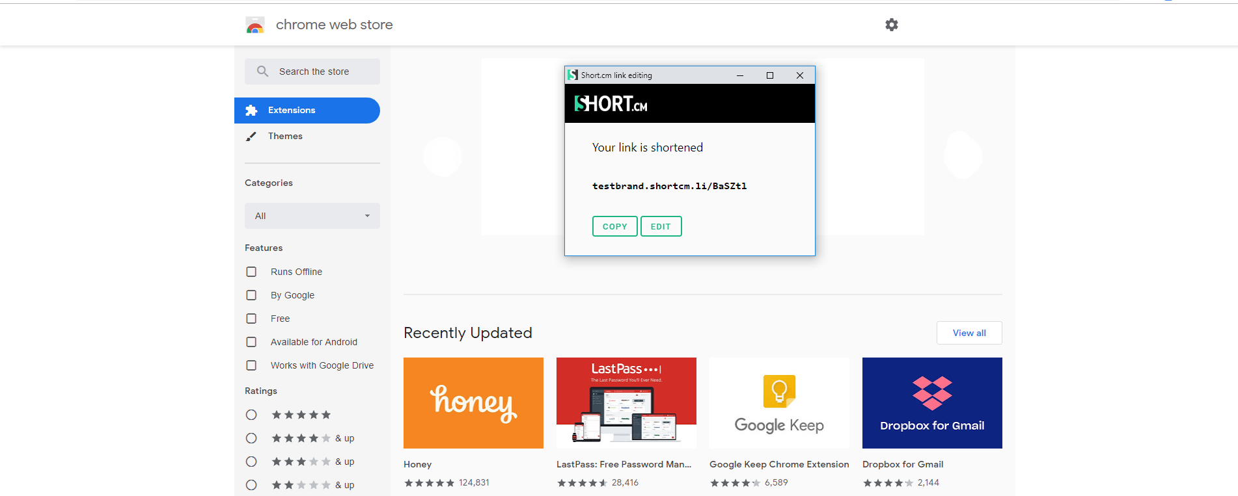The width and height of the screenshot is (1238, 496).
Task: Click the testbrand.shortcm.li/BaSZtl link text
Action: (670, 186)
